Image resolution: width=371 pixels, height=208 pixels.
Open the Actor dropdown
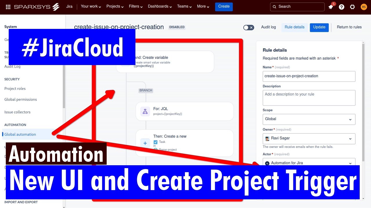click(309, 162)
